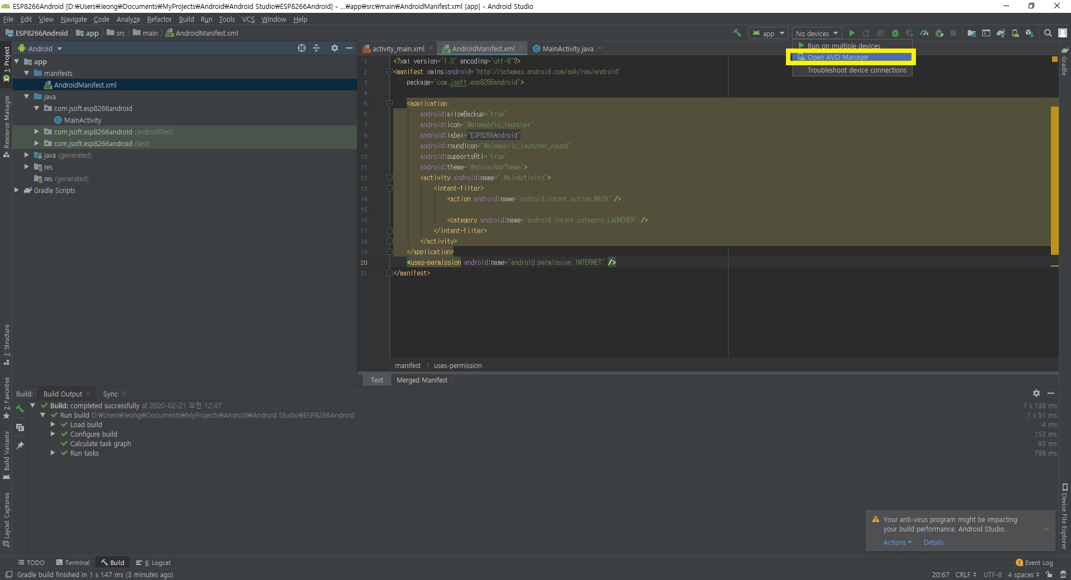Open Project panel gear settings
This screenshot has width=1071, height=580.
[335, 48]
